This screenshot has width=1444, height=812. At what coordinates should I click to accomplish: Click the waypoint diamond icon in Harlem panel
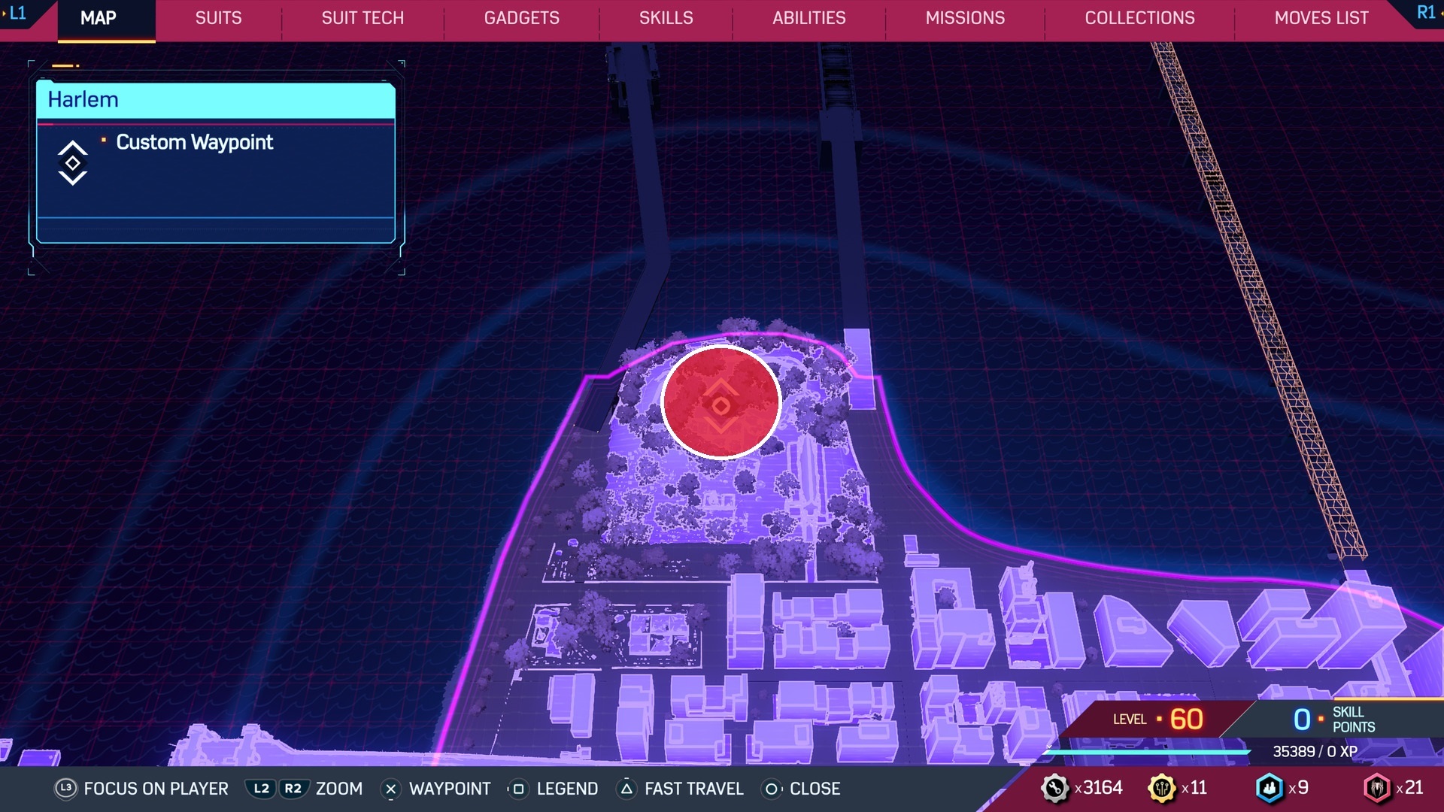73,162
